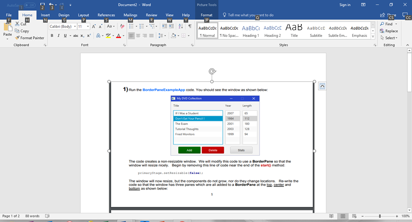Click the Paste icon
Screen dimensions: 412x222
pyautogui.click(x=7, y=27)
